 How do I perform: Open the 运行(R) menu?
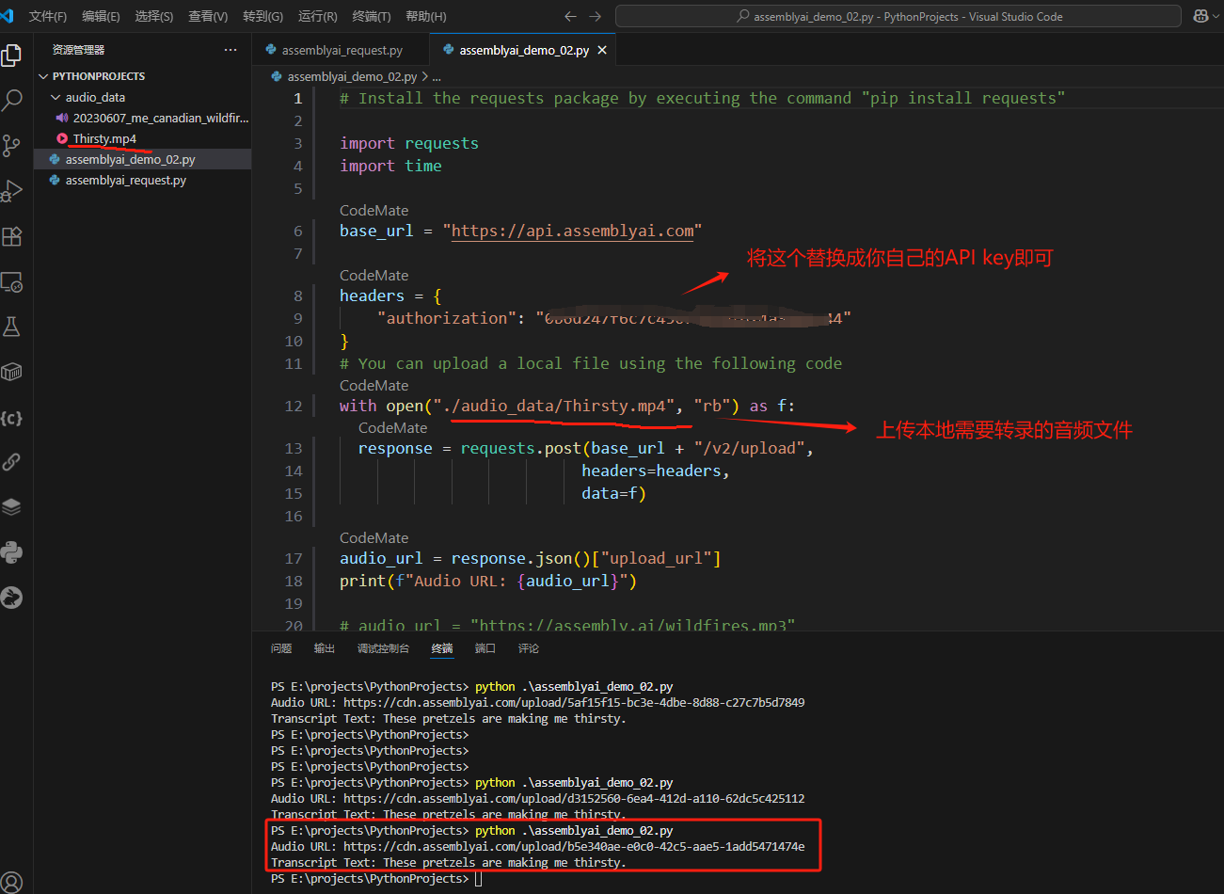(x=317, y=16)
